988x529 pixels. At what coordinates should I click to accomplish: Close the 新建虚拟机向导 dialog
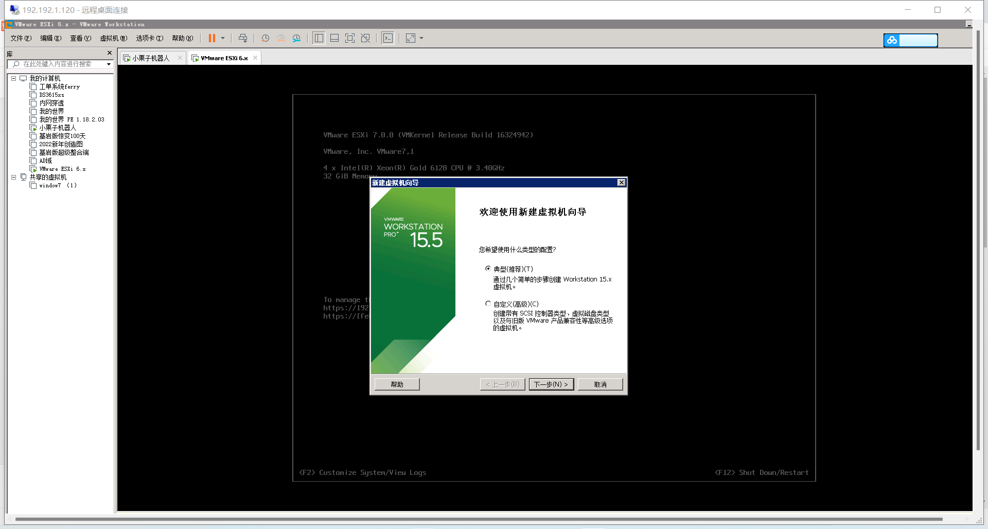click(x=621, y=183)
